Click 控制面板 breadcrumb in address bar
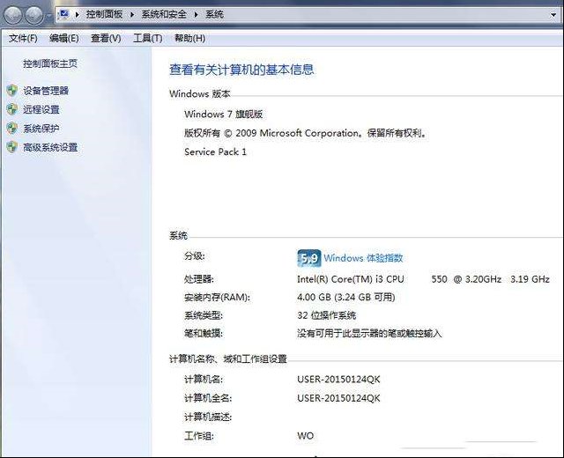The image size is (564, 458). (x=104, y=14)
